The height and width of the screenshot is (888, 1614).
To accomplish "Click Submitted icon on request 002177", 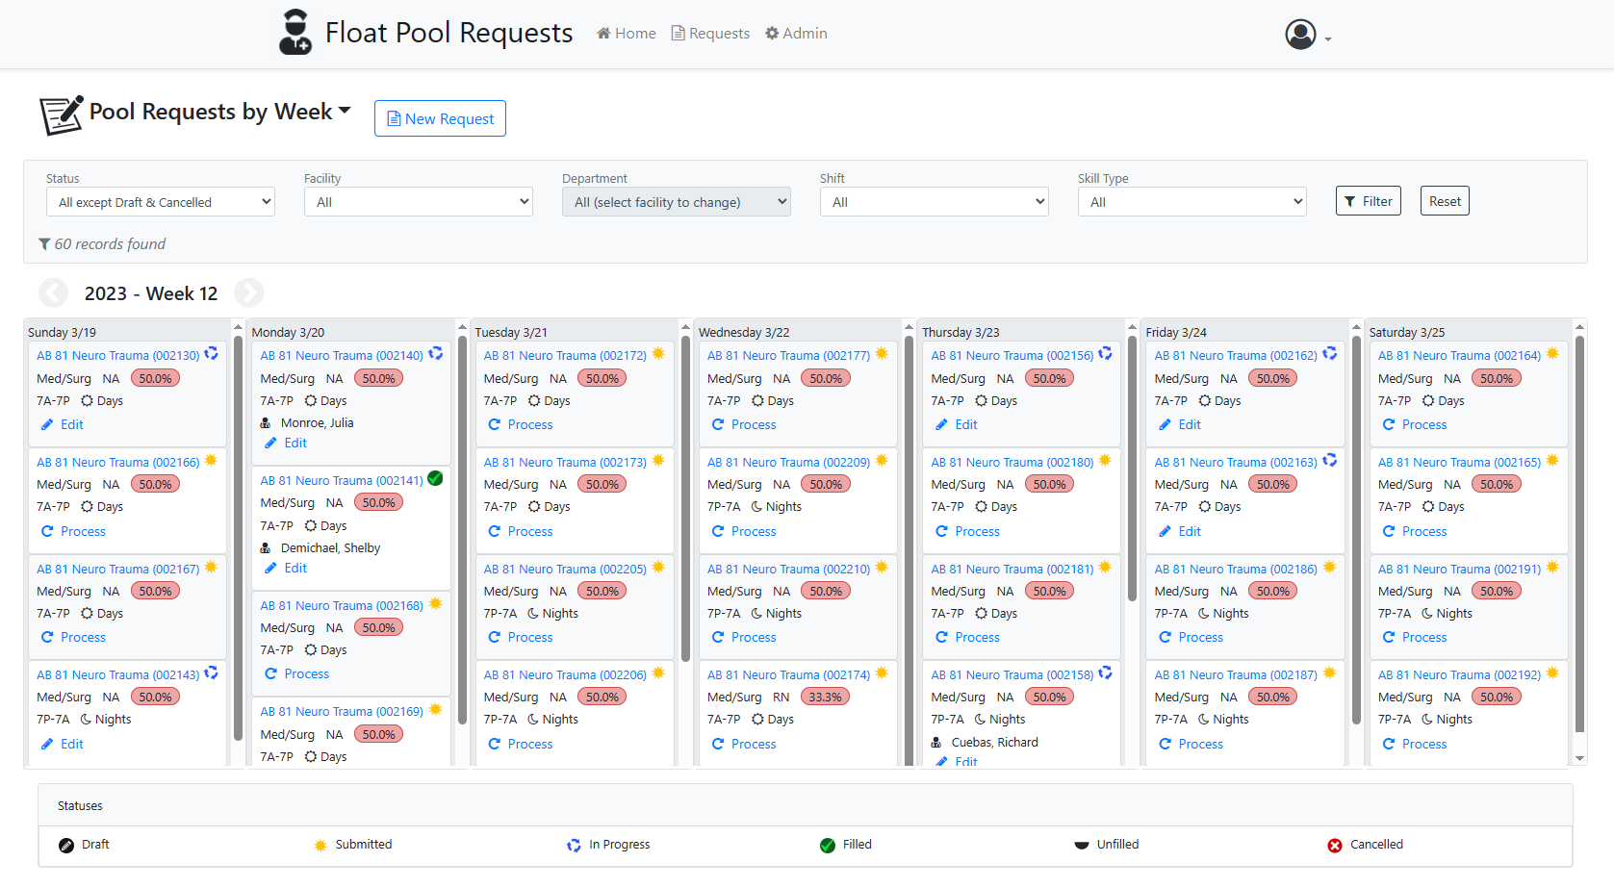I will coord(882,354).
